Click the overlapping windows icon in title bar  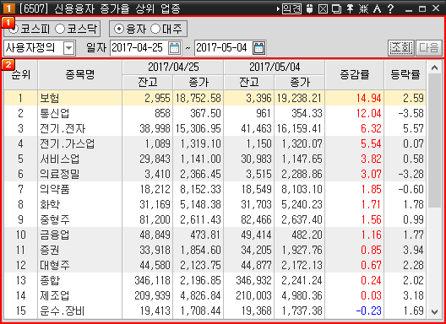[336, 8]
